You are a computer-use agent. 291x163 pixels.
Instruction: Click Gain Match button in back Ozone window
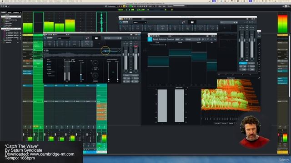click(x=251, y=63)
